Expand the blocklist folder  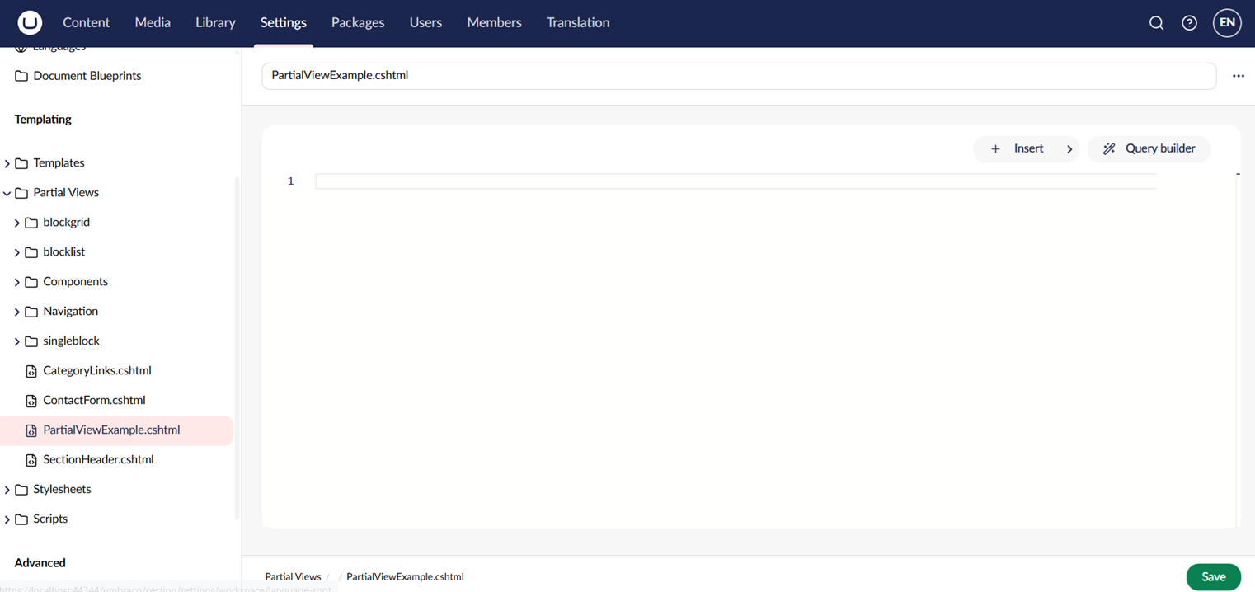click(x=17, y=252)
